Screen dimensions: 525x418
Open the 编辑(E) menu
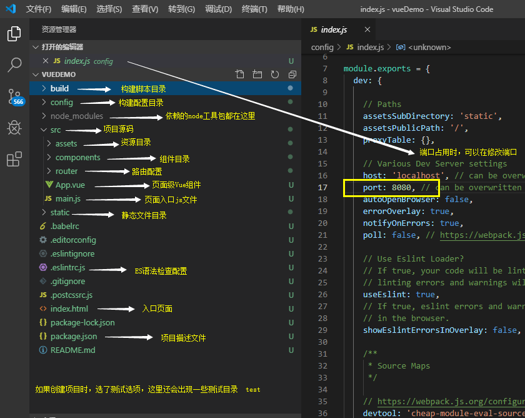point(74,9)
